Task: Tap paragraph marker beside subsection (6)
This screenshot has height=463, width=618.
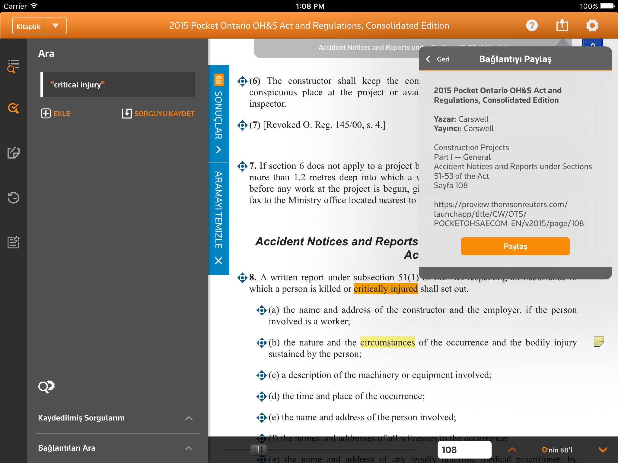Action: pos(242,81)
